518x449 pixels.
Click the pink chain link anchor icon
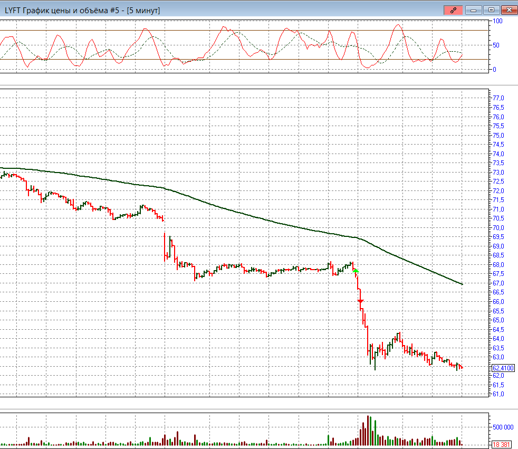click(453, 10)
